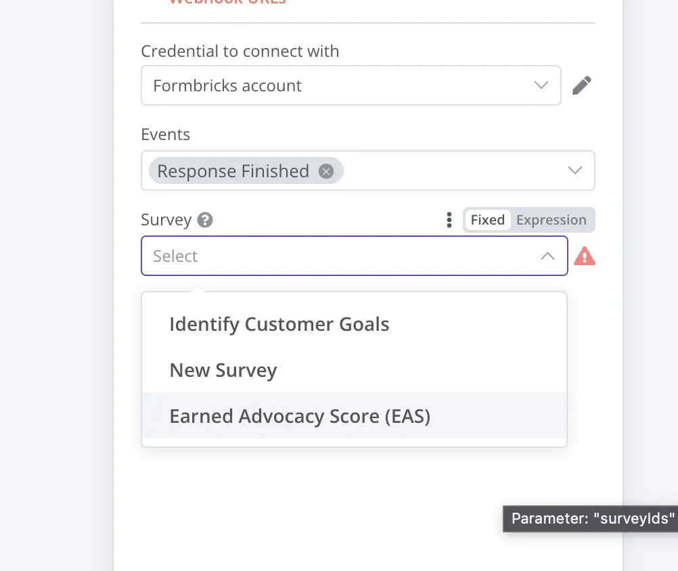Click the chevron in the Events field

tap(575, 170)
